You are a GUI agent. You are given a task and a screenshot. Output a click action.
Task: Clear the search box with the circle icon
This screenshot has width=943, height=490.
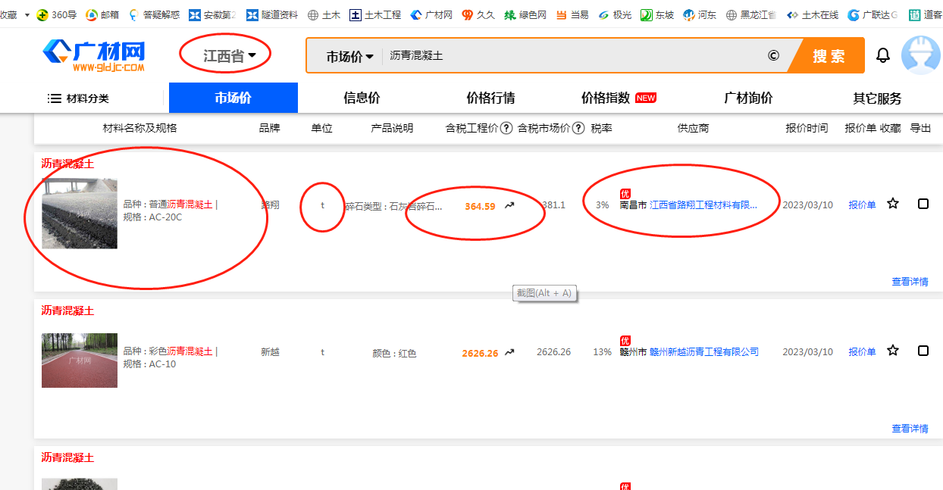point(773,55)
